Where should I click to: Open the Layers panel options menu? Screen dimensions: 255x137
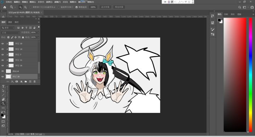(x=39, y=22)
